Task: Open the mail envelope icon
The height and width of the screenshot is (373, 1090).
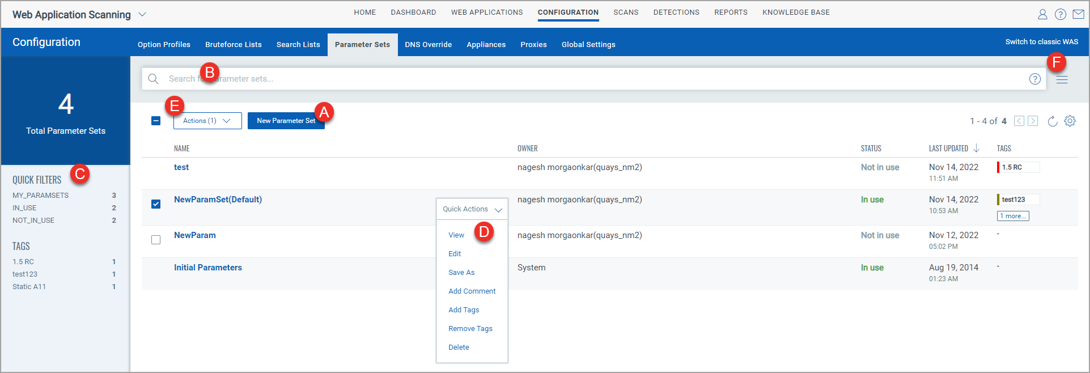Action: point(1079,15)
